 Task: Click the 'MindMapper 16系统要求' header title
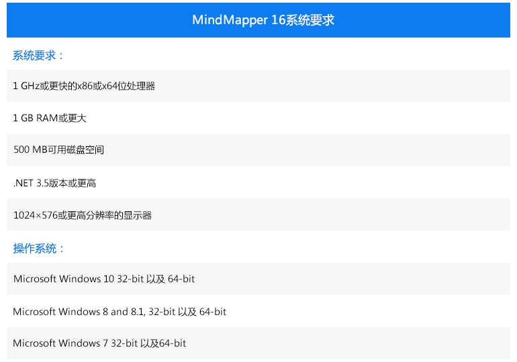(263, 20)
